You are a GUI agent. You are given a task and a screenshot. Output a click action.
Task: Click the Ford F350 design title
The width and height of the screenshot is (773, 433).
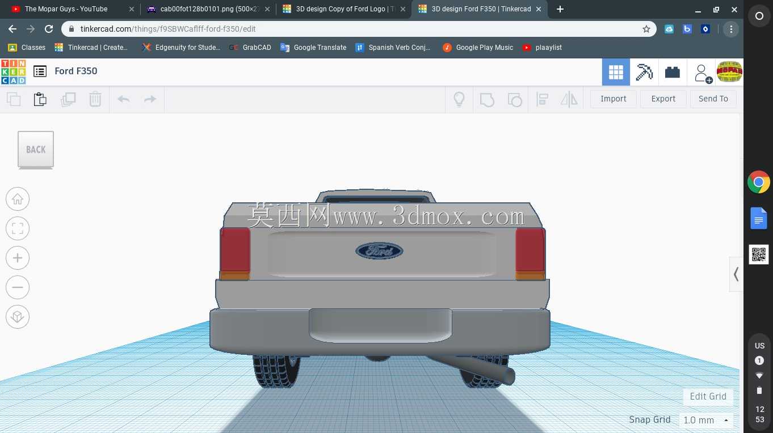click(x=76, y=71)
